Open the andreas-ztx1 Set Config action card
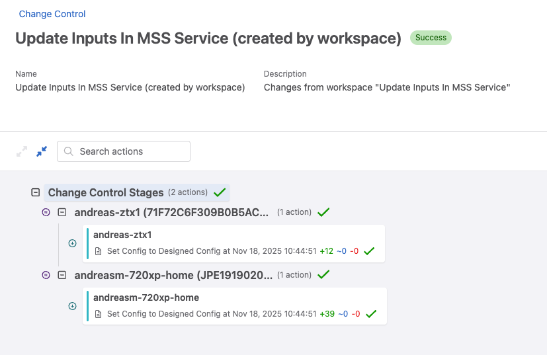The height and width of the screenshot is (355, 547). 235,243
